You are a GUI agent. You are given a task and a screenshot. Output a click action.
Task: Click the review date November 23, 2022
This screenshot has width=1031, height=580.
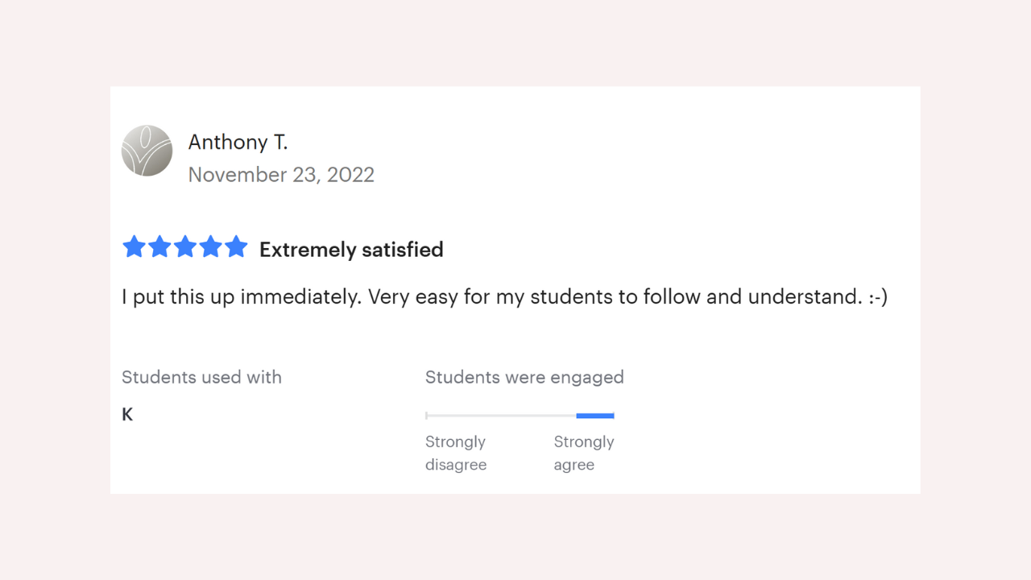click(281, 175)
